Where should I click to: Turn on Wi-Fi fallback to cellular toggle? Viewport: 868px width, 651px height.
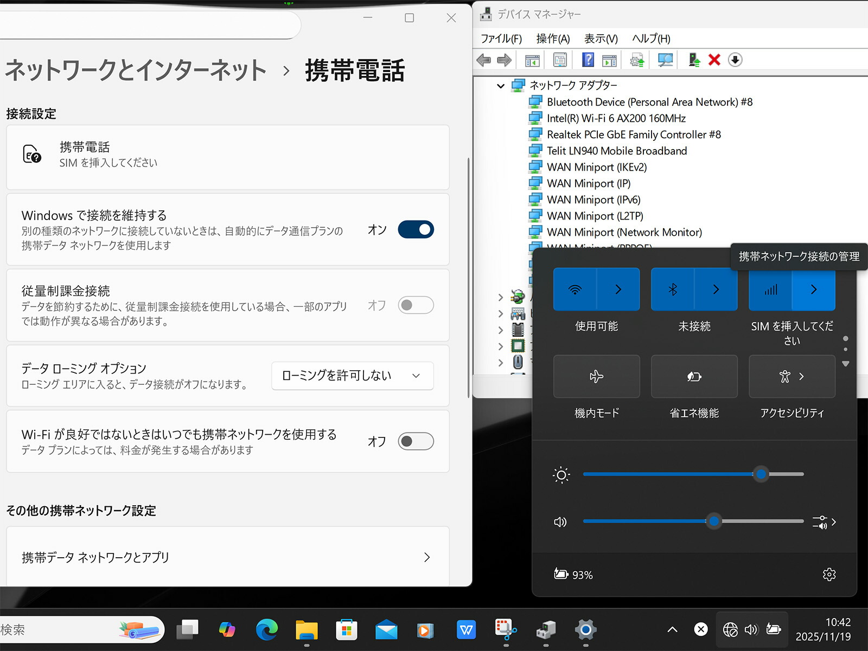point(414,441)
